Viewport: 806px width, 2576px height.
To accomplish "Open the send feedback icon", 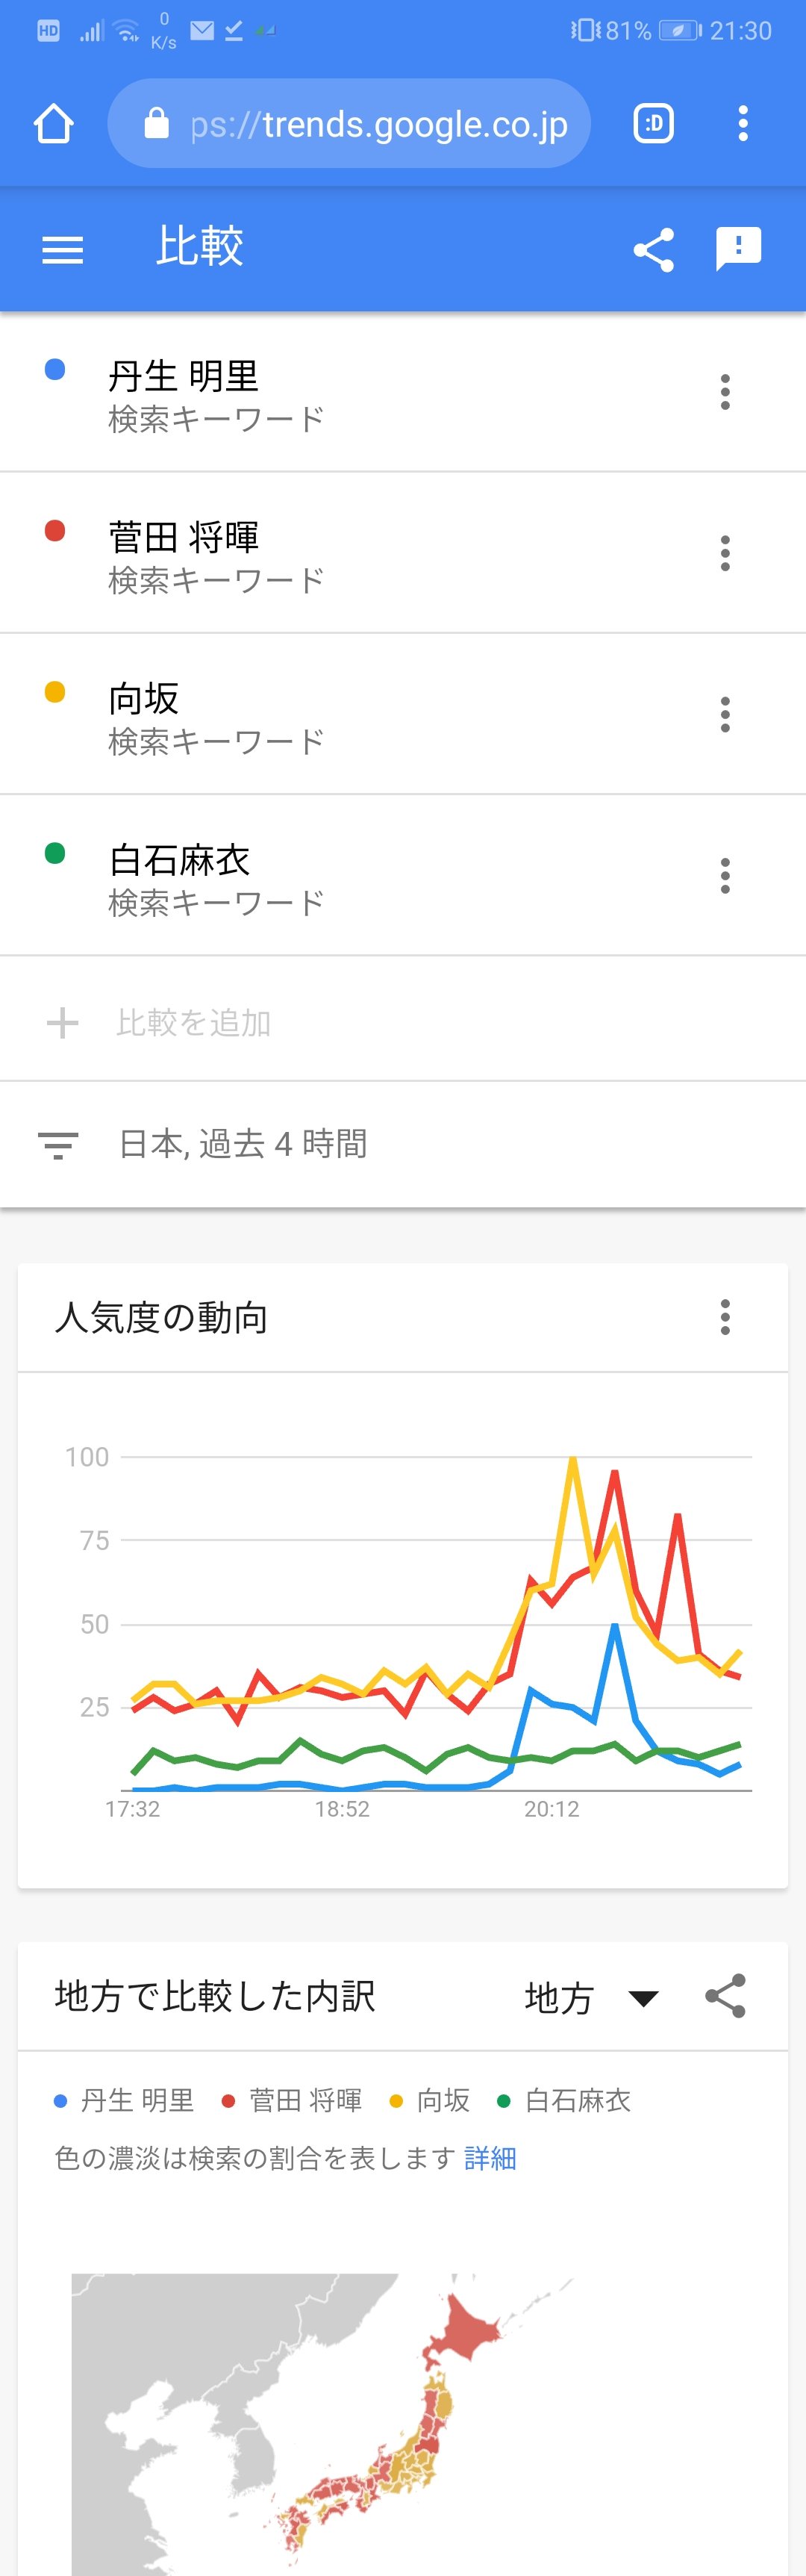I will 738,249.
